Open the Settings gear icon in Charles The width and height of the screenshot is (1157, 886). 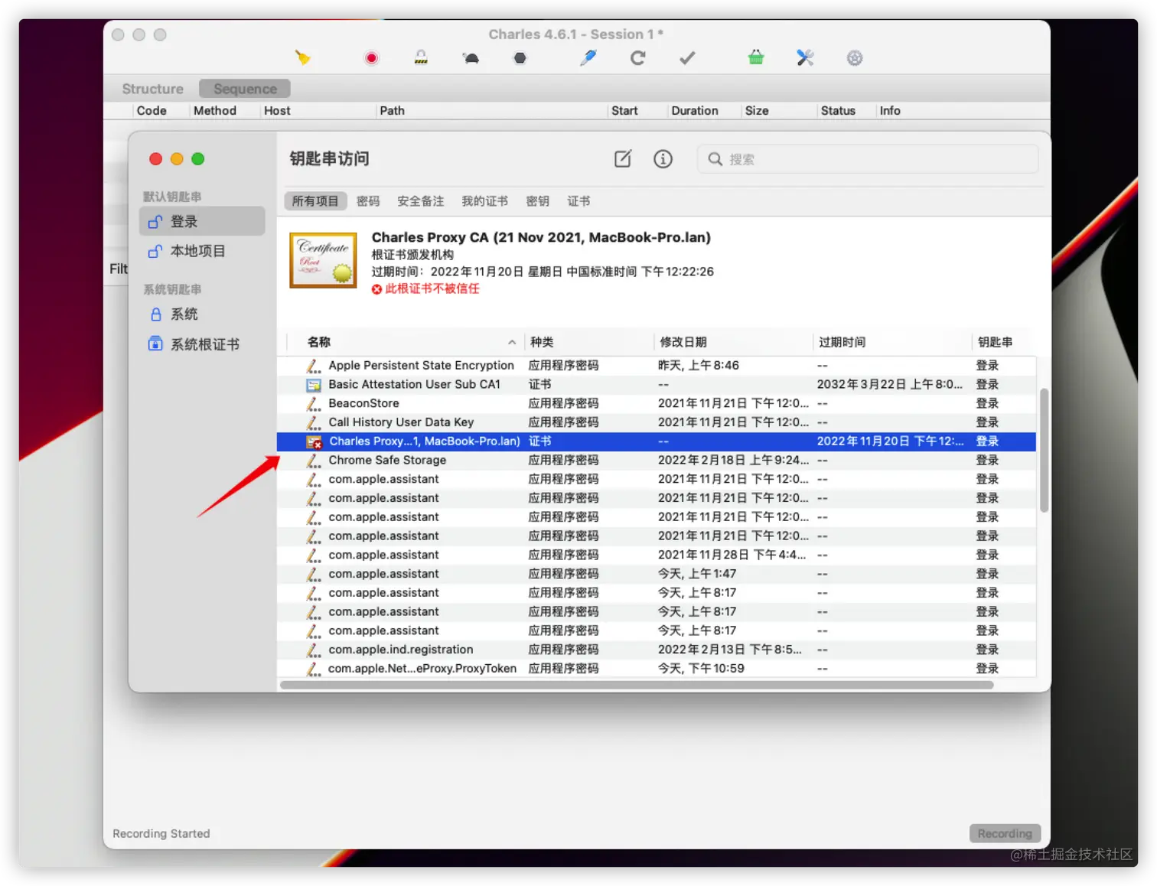point(855,58)
